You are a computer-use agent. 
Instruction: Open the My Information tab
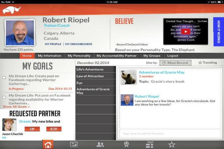pyautogui.click(x=49, y=56)
